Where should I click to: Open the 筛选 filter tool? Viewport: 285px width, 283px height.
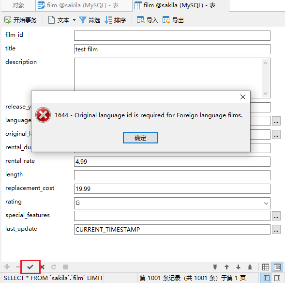(90, 20)
